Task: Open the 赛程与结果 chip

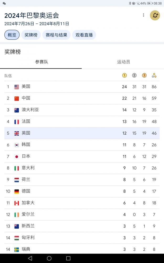Action: (x=56, y=35)
